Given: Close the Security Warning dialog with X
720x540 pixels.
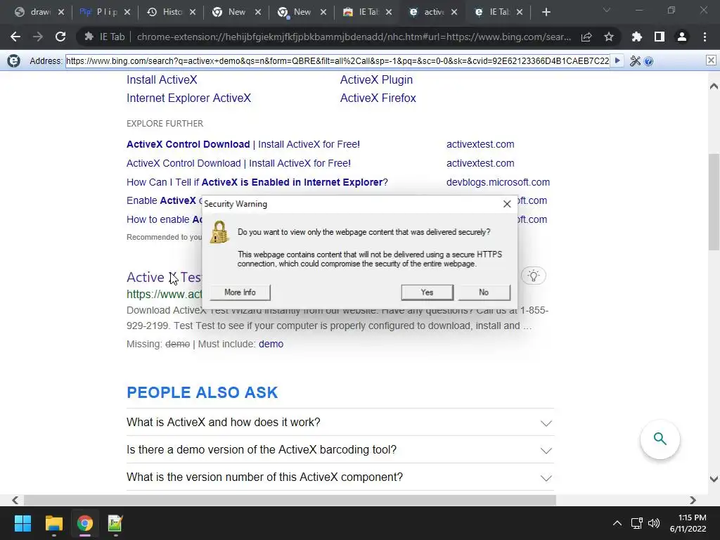Looking at the screenshot, I should coord(507,204).
